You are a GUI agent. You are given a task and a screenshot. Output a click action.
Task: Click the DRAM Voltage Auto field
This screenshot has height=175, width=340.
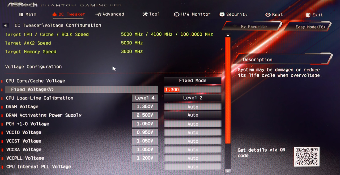pos(193,107)
